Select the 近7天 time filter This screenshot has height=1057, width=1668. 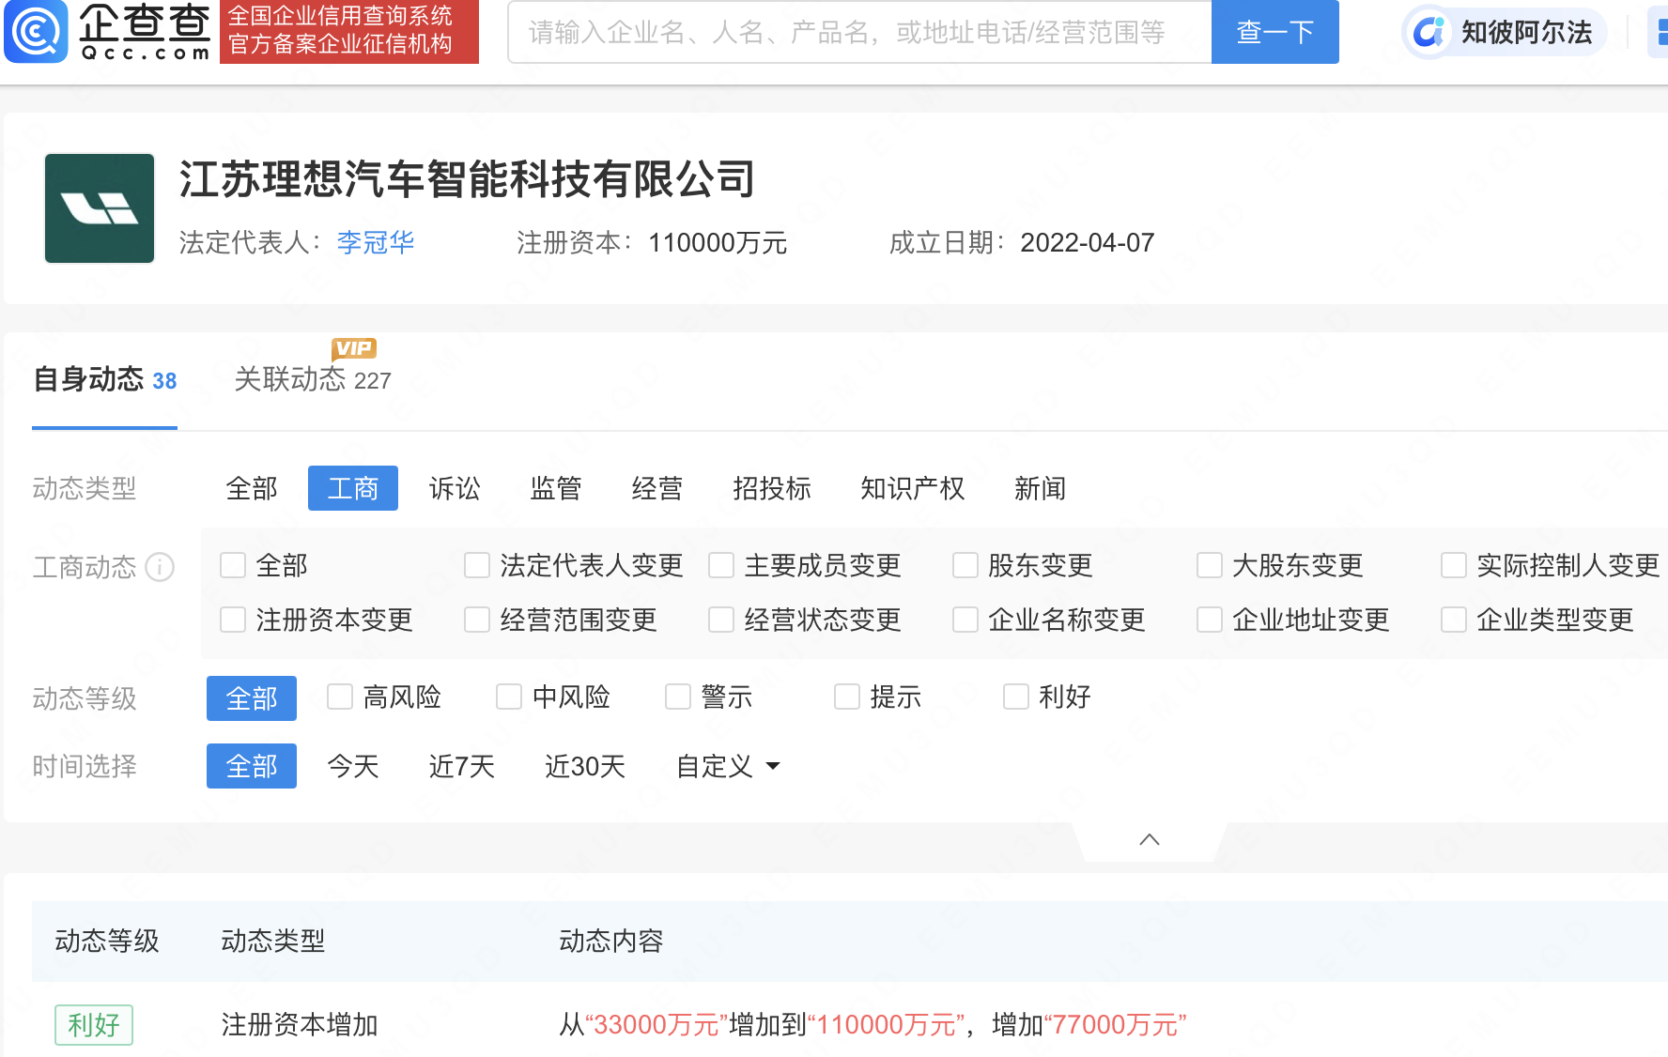pos(461,766)
